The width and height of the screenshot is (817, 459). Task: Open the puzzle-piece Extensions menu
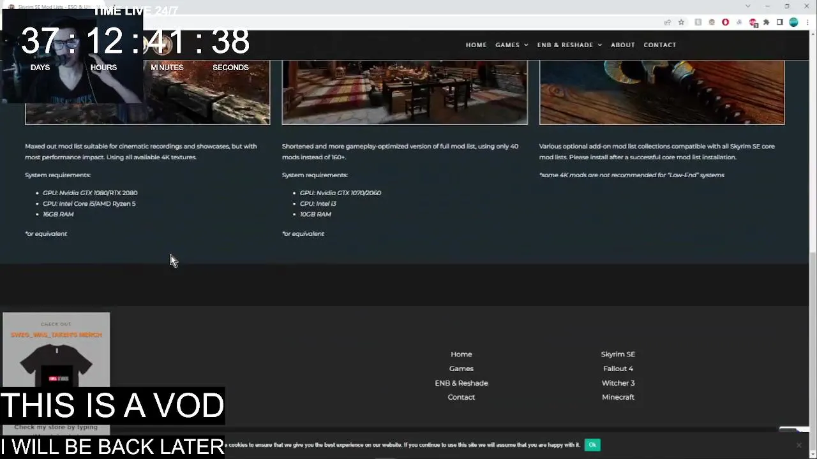(x=766, y=22)
